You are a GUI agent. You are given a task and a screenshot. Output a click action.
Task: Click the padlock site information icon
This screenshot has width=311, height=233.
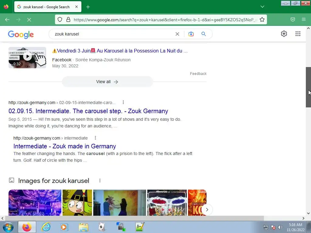[68, 19]
